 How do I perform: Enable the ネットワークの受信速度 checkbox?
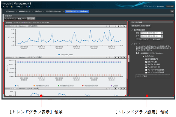(146, 72)
